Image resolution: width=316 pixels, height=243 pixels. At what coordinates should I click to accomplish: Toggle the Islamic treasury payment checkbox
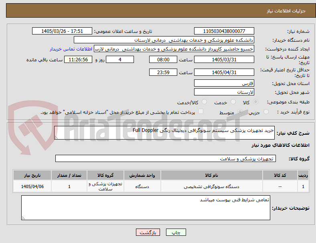point(201,111)
